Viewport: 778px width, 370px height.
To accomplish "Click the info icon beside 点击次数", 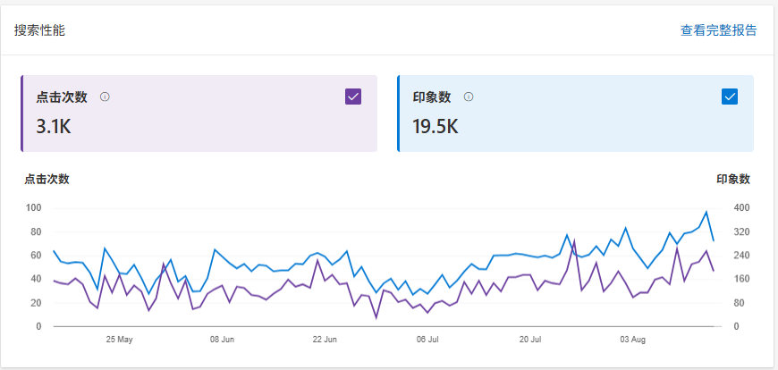I will tap(105, 97).
